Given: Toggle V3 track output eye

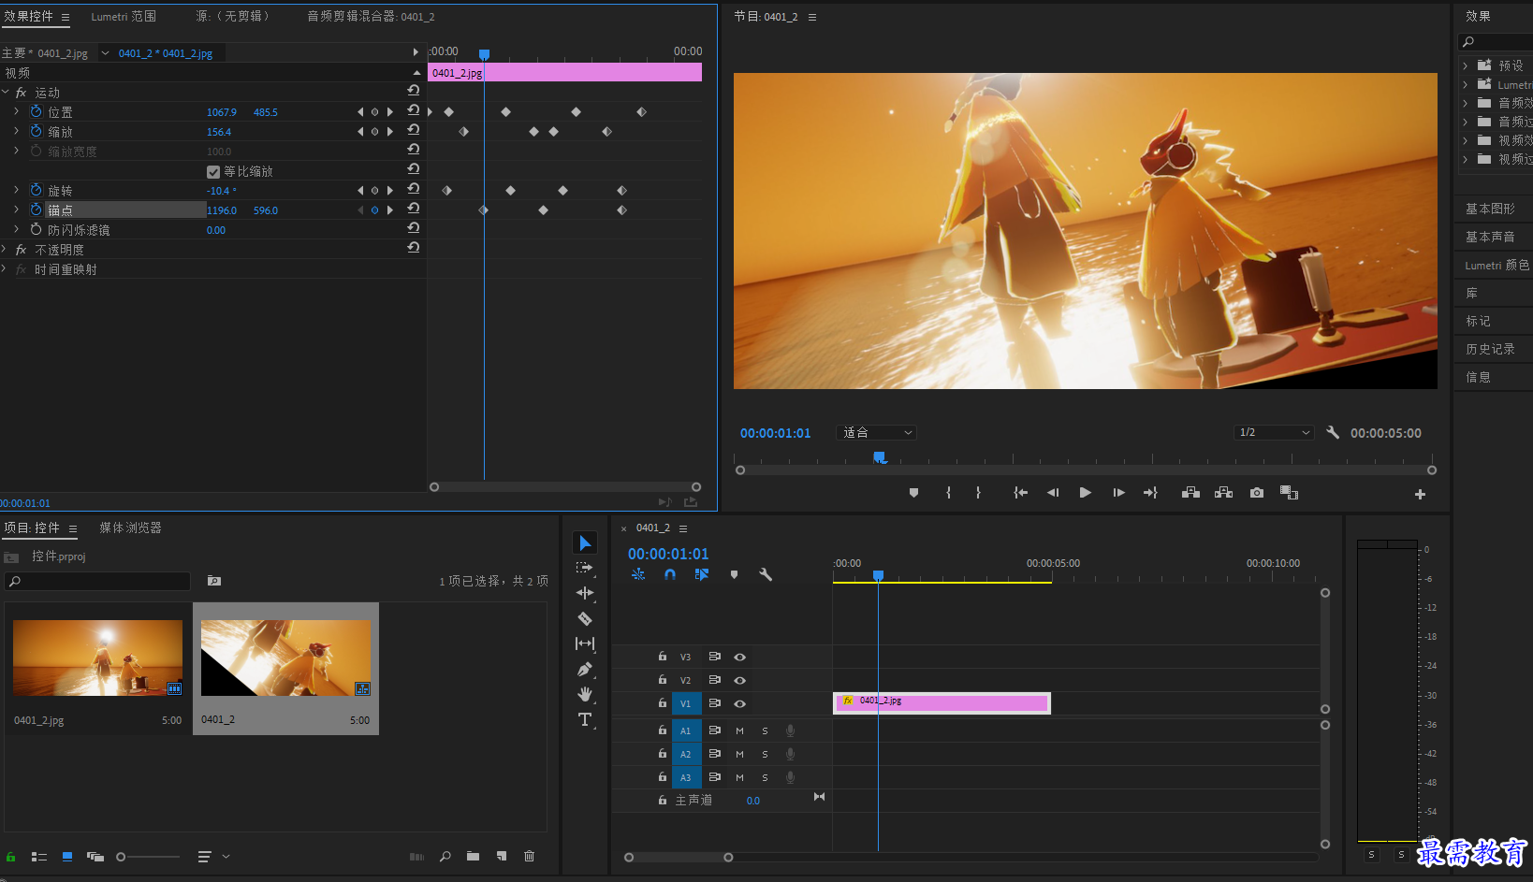Looking at the screenshot, I should click(739, 657).
